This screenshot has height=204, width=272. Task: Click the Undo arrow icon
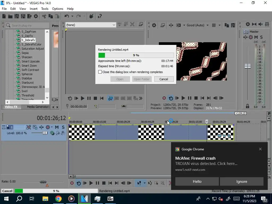(x=67, y=16)
